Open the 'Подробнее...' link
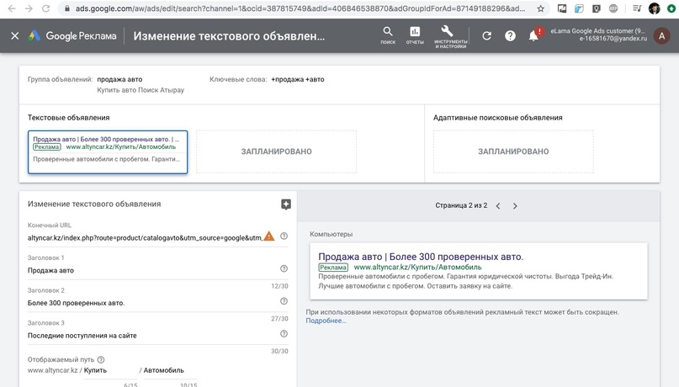Viewport: 679px width, 387px height. [326, 321]
